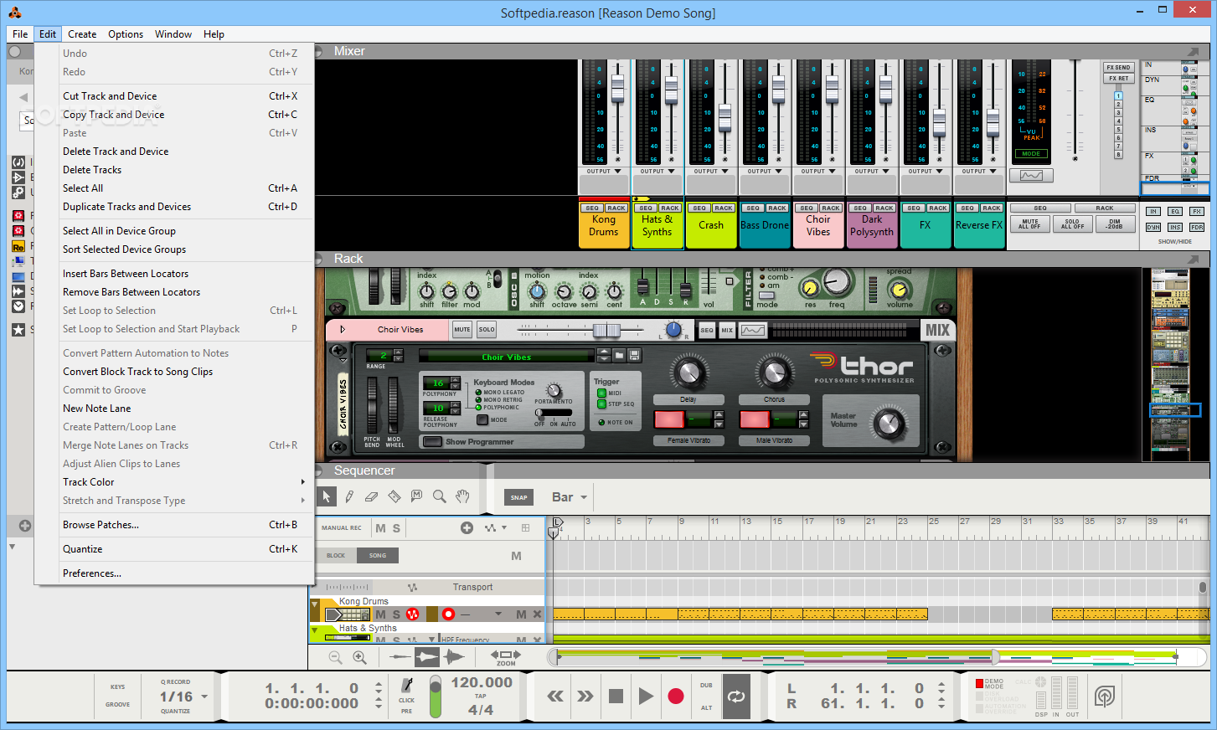
Task: Click the sequencer horizontal zoom out magnifier
Action: [x=335, y=658]
